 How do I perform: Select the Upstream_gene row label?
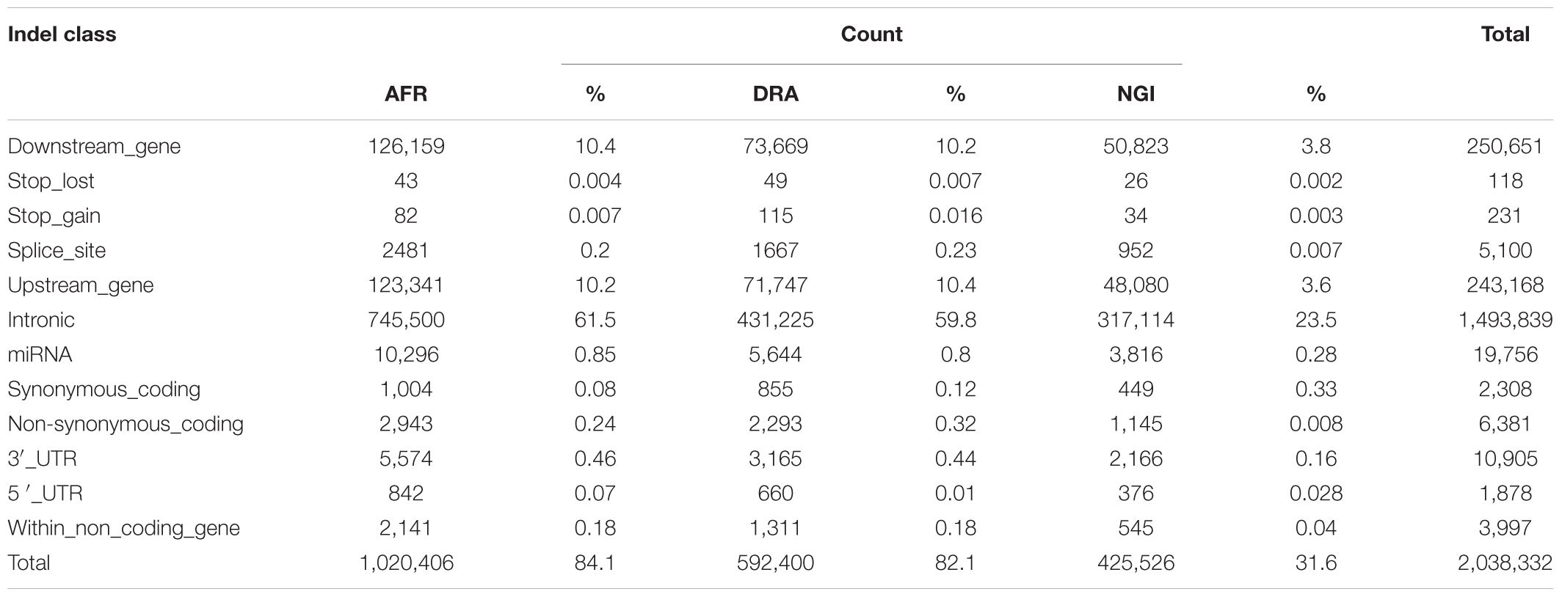81,285
